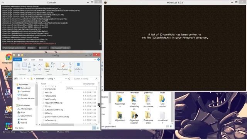Open second dropdown in Console bottom bar

coord(44,48)
